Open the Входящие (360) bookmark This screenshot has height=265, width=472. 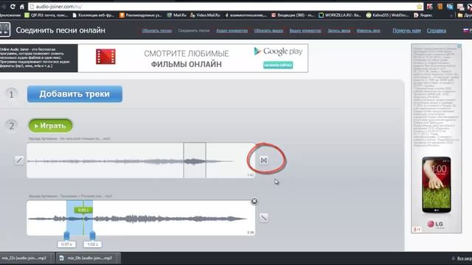click(x=293, y=15)
